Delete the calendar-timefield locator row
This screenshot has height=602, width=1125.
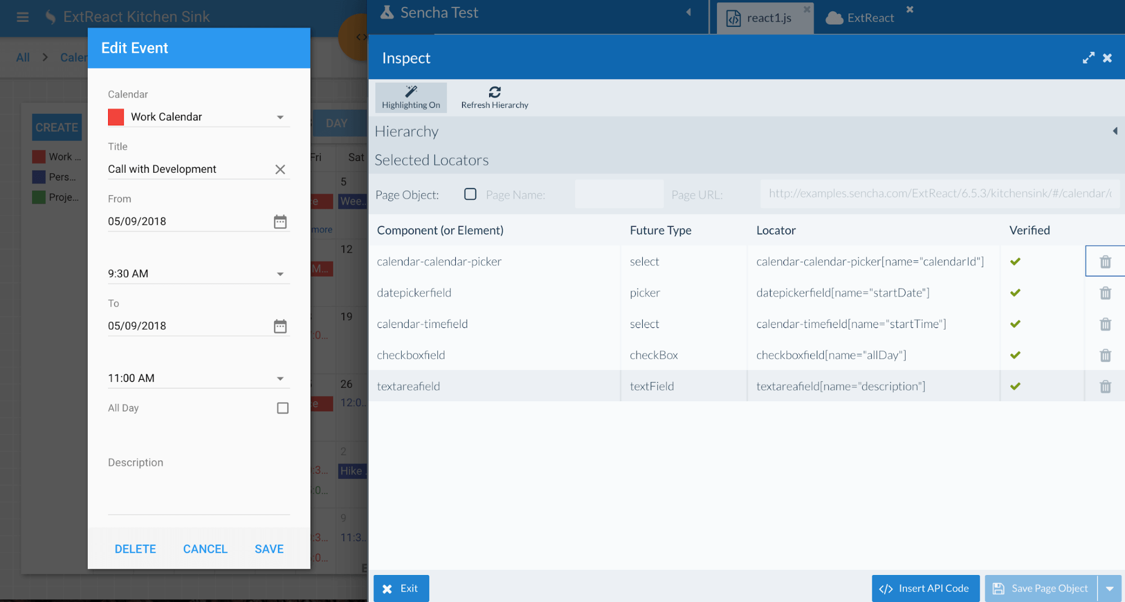[x=1105, y=324]
